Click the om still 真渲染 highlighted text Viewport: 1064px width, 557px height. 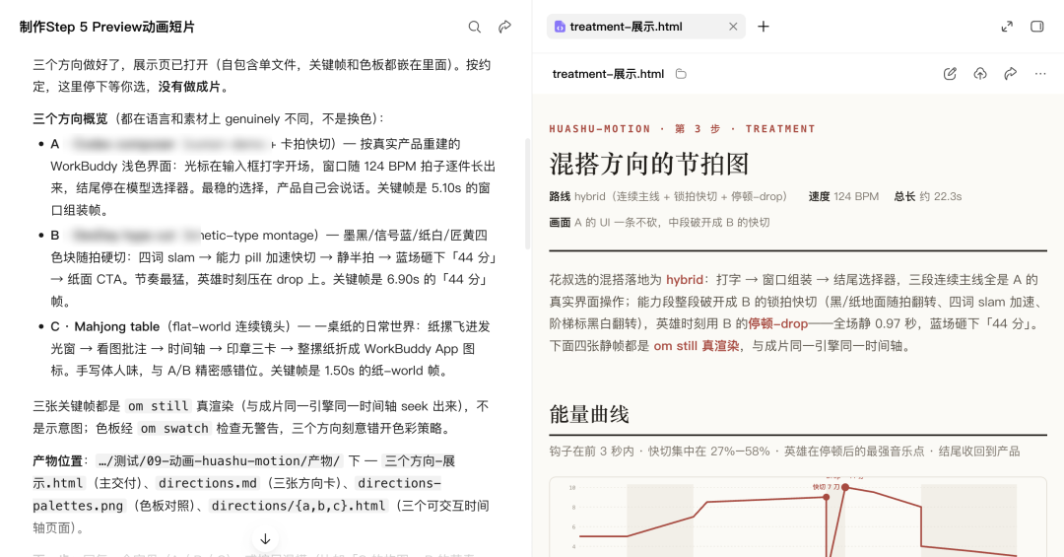[x=697, y=346]
